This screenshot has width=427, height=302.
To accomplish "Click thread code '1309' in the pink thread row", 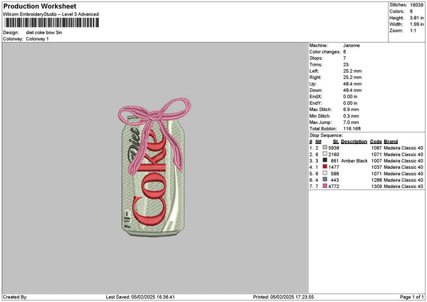I will (376, 187).
